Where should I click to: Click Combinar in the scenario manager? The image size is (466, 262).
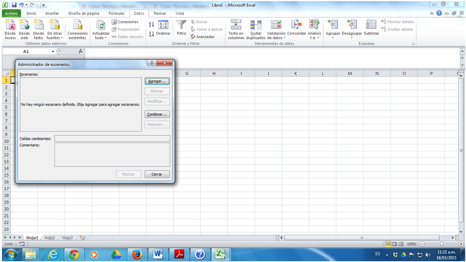coord(157,114)
